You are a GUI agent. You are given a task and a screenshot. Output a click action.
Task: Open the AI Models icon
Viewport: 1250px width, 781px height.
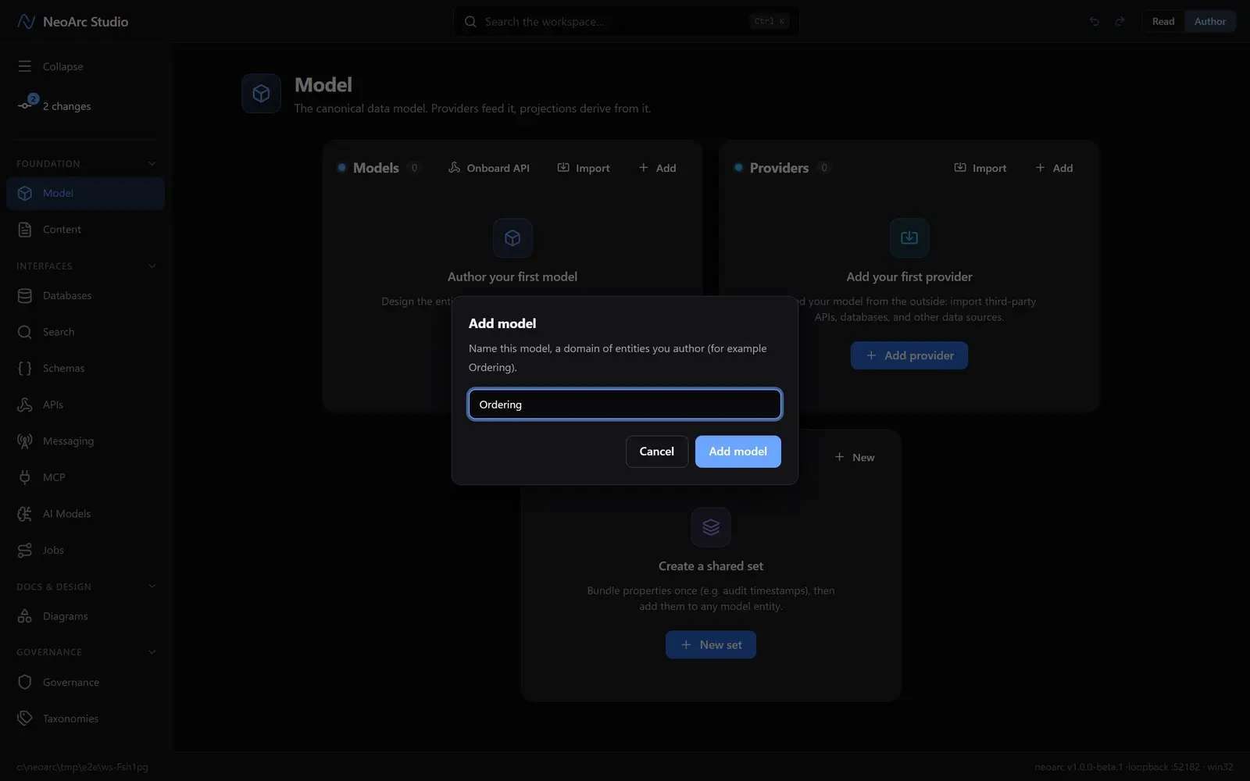tap(25, 514)
